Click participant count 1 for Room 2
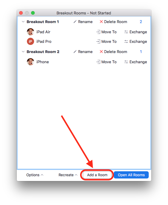Image resolution: width=168 pixels, height=205 pixels. tap(141, 52)
